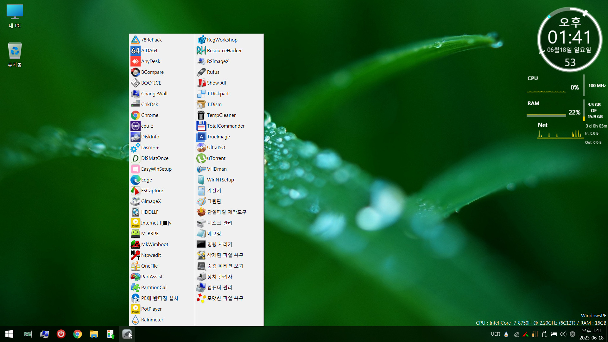Click the Windows Start button
This screenshot has width=608, height=342.
(9, 334)
